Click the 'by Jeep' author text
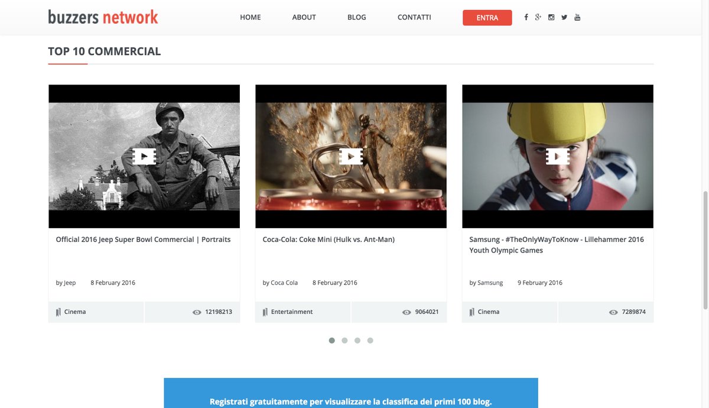Viewport: 709px width, 408px height. coord(66,283)
